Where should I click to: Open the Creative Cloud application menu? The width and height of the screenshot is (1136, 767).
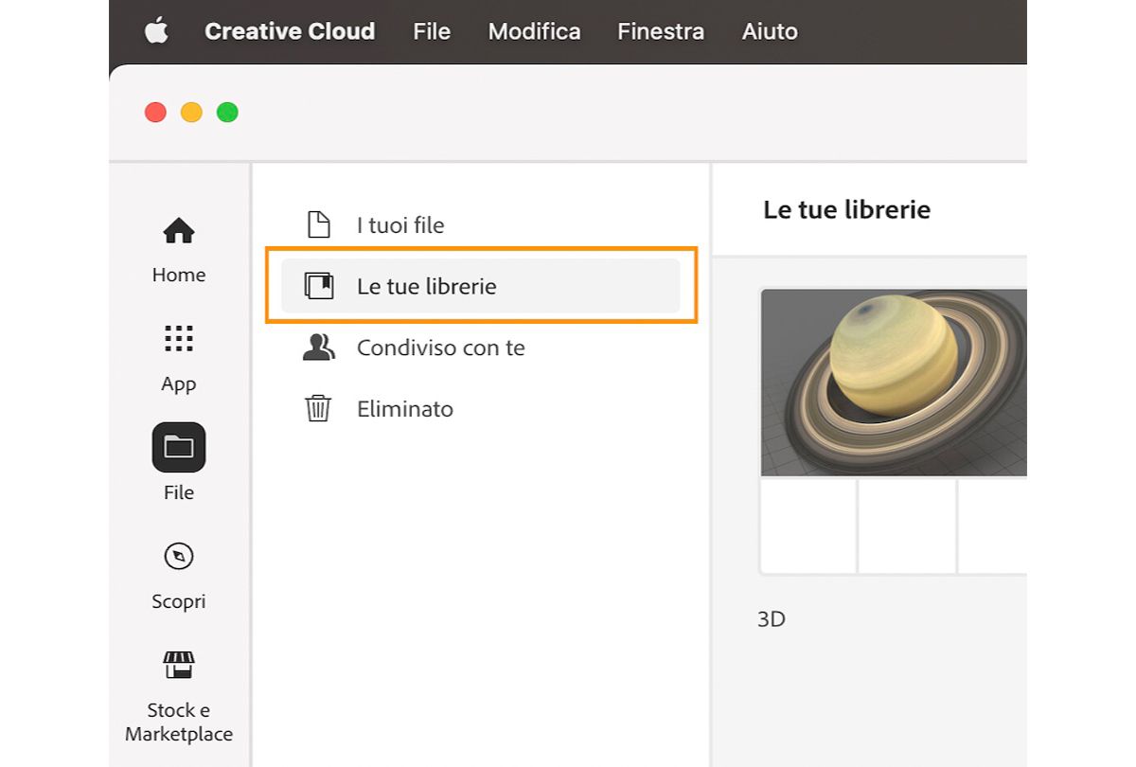[x=290, y=31]
